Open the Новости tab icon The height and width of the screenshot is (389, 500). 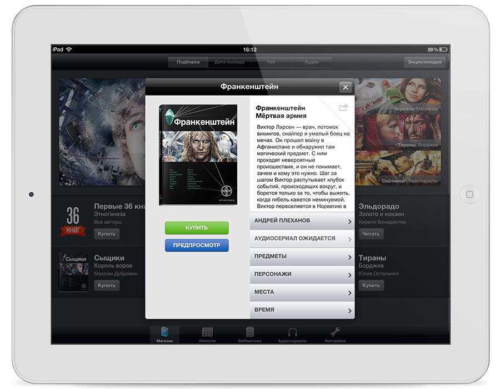[x=207, y=333]
